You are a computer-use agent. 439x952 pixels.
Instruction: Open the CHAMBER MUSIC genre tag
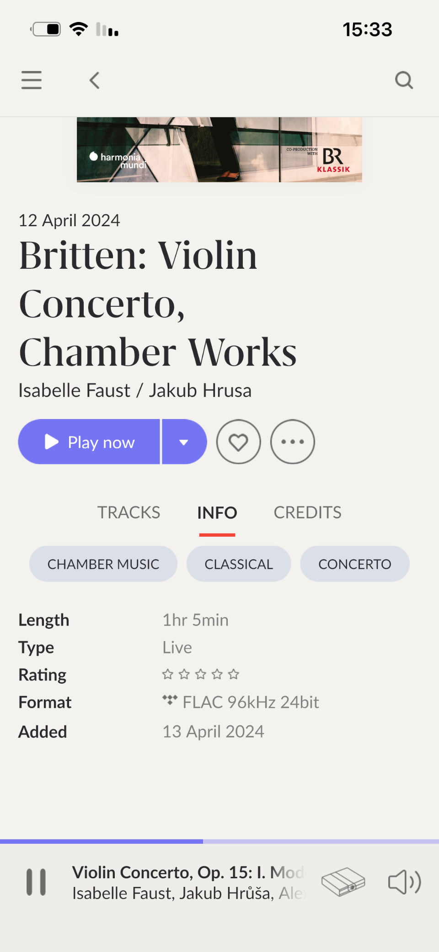103,564
